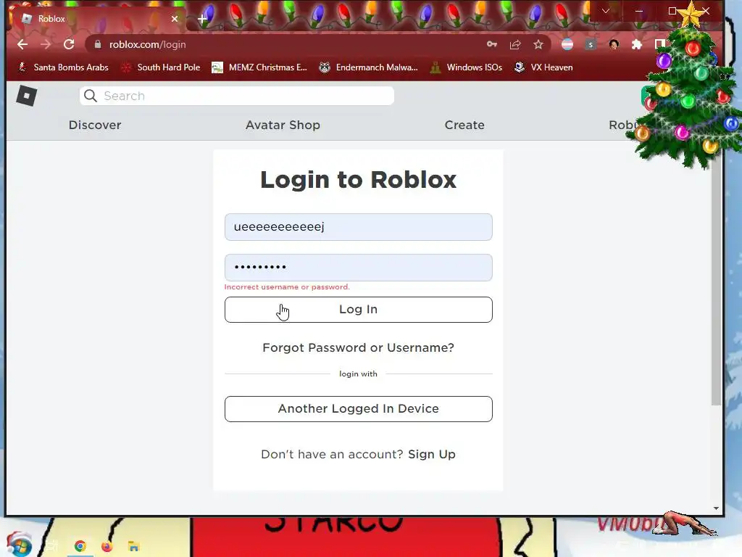Bookmark this page with the star icon
Screen dimensions: 742x557
point(538,44)
